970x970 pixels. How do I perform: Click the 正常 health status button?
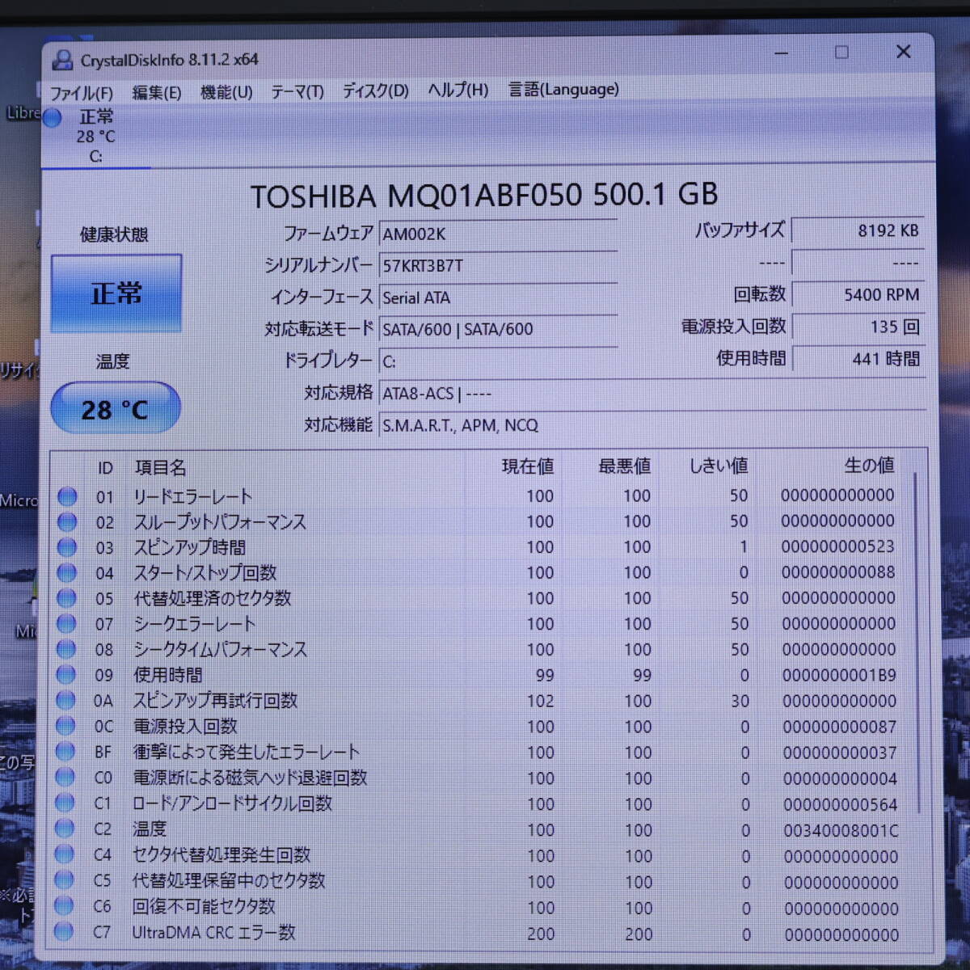coord(116,293)
